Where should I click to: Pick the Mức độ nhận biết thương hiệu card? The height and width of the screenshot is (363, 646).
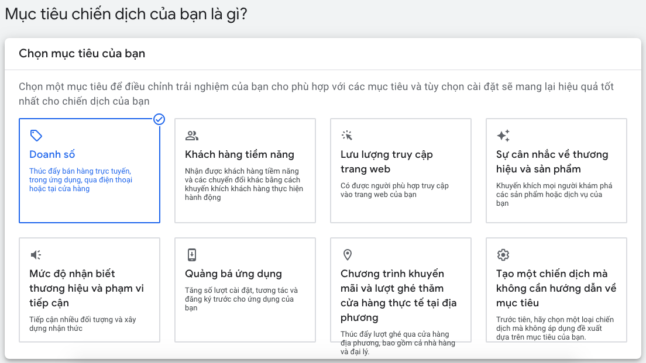[90, 290]
